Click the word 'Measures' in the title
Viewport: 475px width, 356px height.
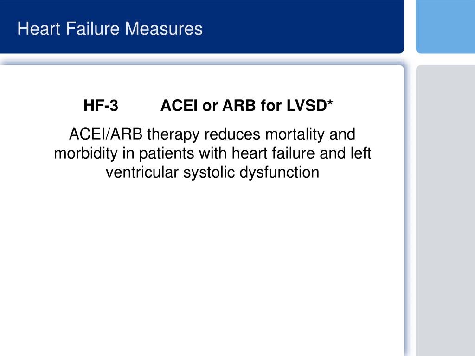164,29
